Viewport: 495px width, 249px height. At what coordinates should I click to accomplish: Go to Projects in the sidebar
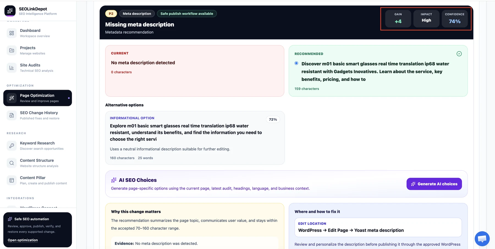point(37,51)
